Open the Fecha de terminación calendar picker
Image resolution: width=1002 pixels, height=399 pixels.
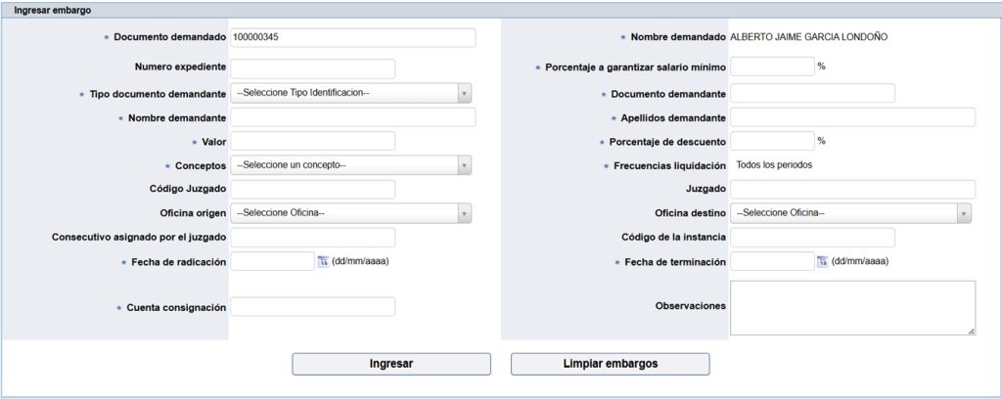pyautogui.click(x=823, y=261)
